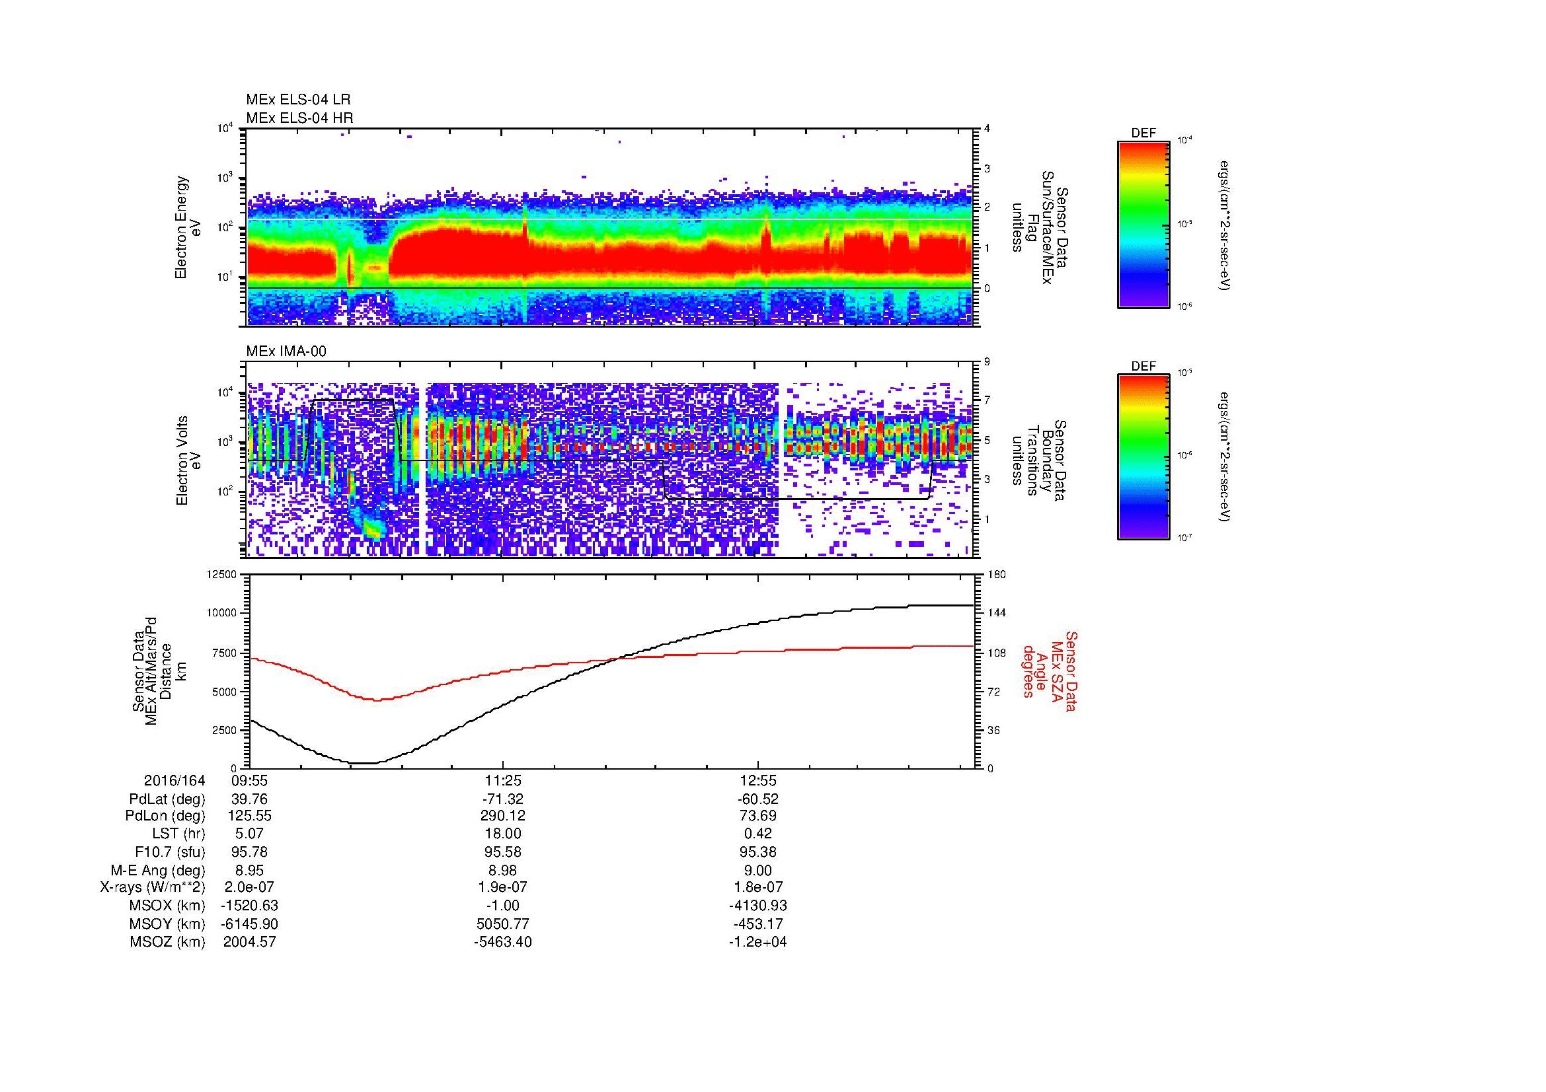Screen dimensions: 1546x1092
Task: Click time tick label '12:55'
Action: pos(758,780)
